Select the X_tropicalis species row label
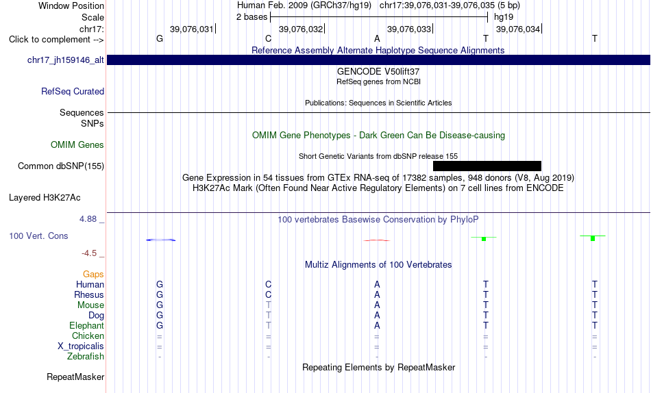The width and height of the screenshot is (651, 393). click(81, 346)
